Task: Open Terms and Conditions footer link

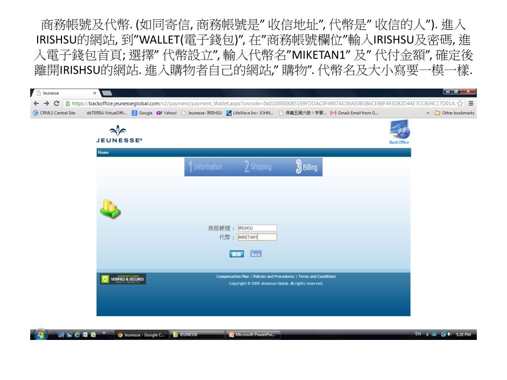Action: pos(317,276)
